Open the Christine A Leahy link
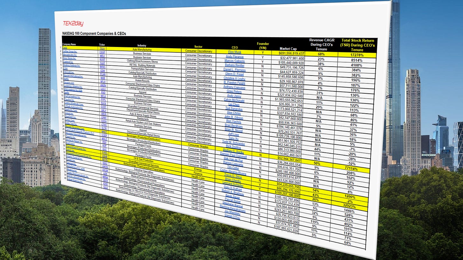This screenshot has width=463, height=260. point(234,78)
